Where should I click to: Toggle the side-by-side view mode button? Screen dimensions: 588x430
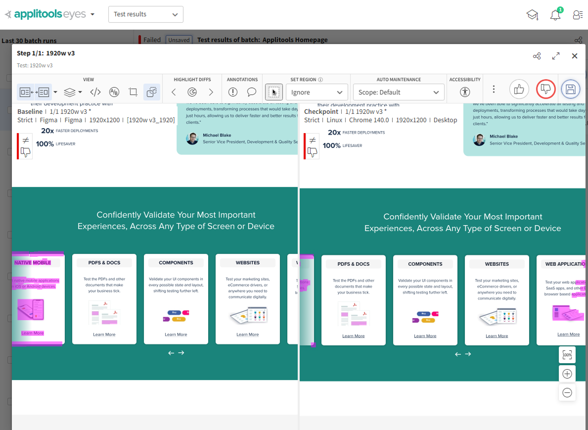coord(34,92)
